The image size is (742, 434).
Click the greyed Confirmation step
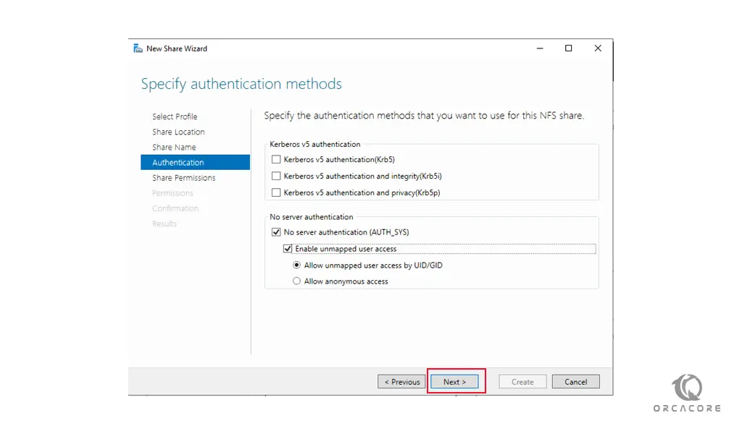click(175, 208)
